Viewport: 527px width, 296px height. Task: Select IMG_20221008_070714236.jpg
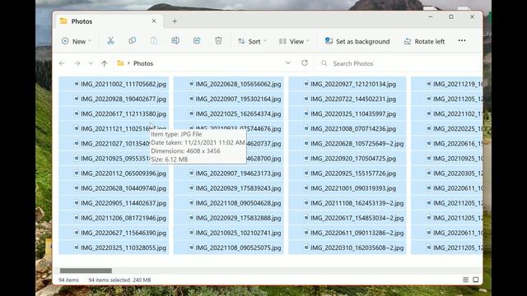(347, 129)
